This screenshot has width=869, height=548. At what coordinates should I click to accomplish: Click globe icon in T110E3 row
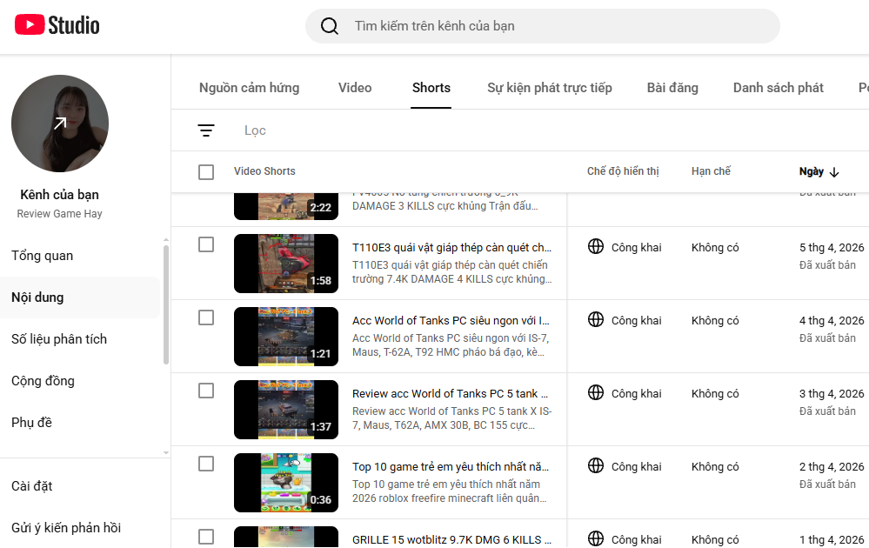click(596, 246)
